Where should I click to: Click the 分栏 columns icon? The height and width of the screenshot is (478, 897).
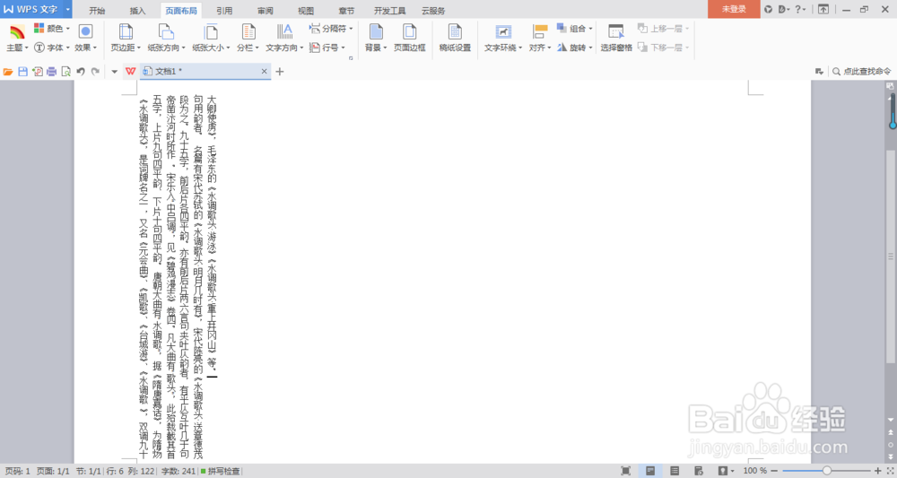248,31
